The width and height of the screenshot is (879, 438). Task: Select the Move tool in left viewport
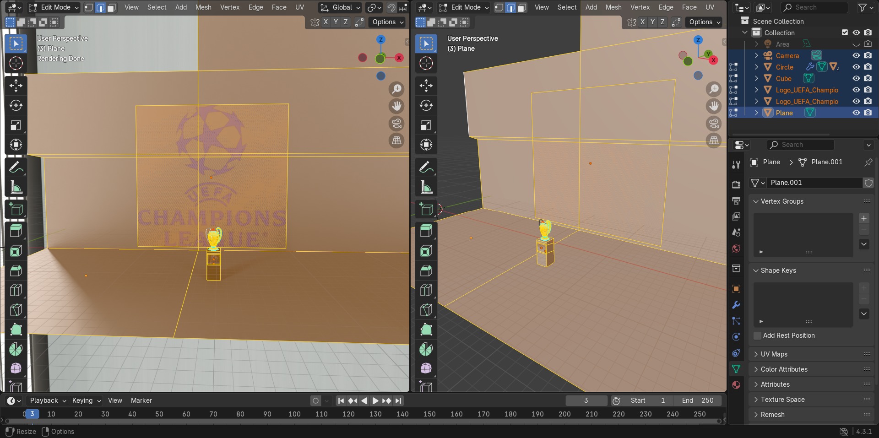coord(16,86)
